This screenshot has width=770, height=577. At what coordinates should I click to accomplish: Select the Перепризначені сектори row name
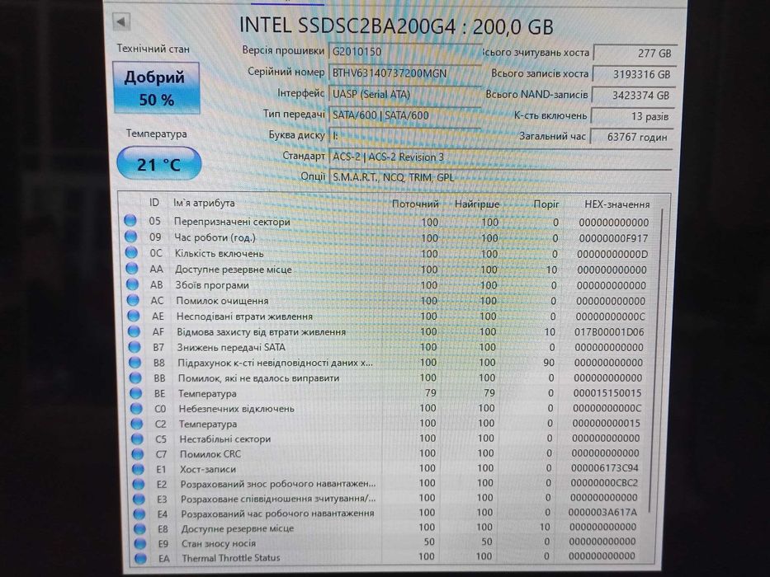pos(232,221)
